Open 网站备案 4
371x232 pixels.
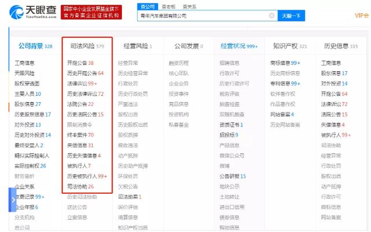(x=282, y=114)
